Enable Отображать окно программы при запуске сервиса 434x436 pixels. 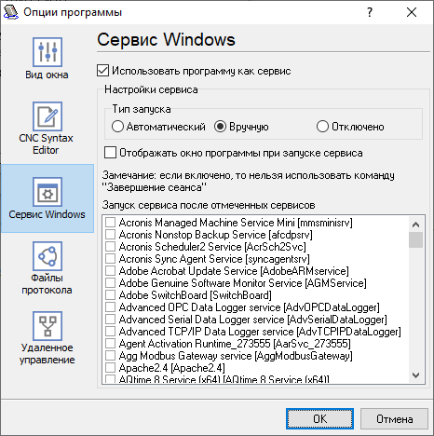coord(110,153)
